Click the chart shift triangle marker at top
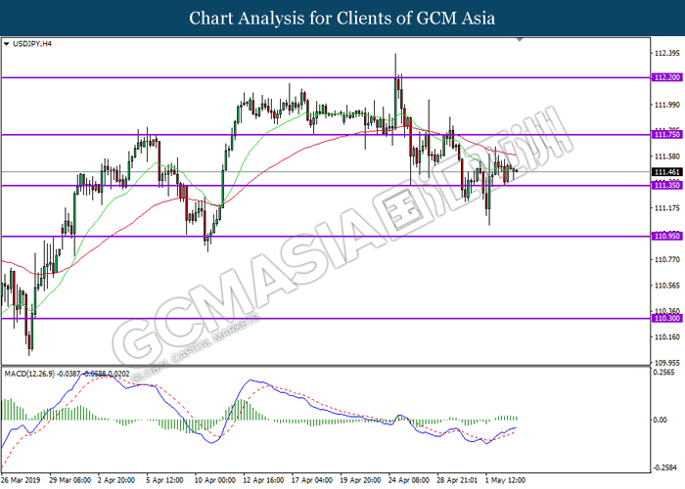This screenshot has height=489, width=685. click(520, 39)
